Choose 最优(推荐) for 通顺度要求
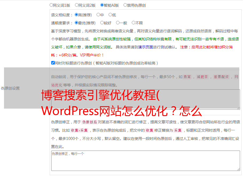Image resolution: width=243 pixels, height=176 pixels. [76, 23]
